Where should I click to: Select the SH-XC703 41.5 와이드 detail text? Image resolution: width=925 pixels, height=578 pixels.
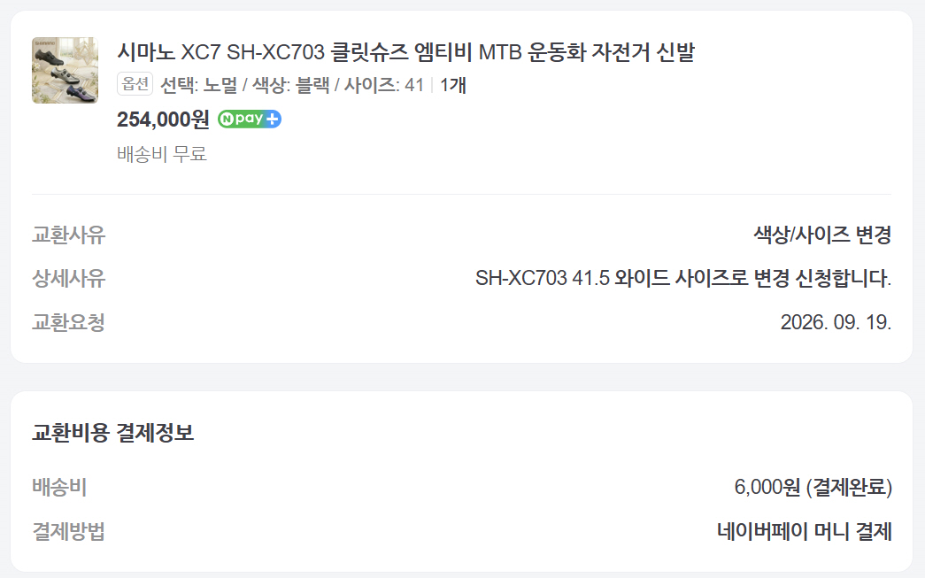(683, 278)
